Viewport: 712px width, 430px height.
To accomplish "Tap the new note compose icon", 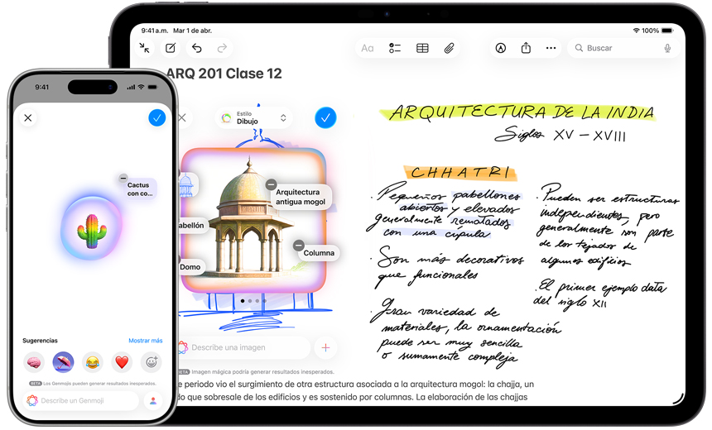I will point(171,48).
